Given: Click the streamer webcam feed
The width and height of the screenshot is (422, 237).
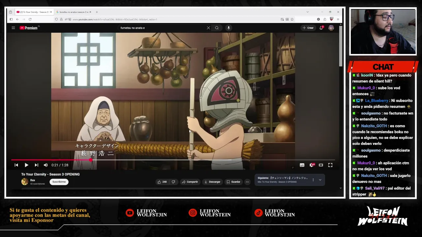Looking at the screenshot, I should [x=383, y=32].
